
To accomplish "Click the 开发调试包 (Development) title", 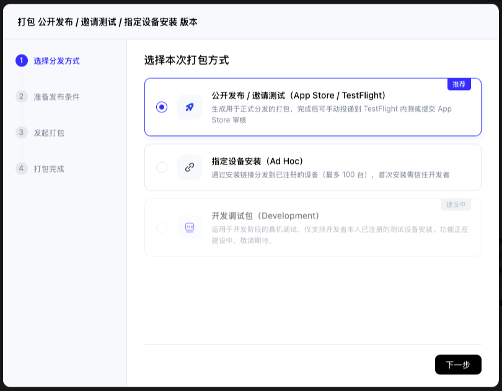I will (x=265, y=216).
